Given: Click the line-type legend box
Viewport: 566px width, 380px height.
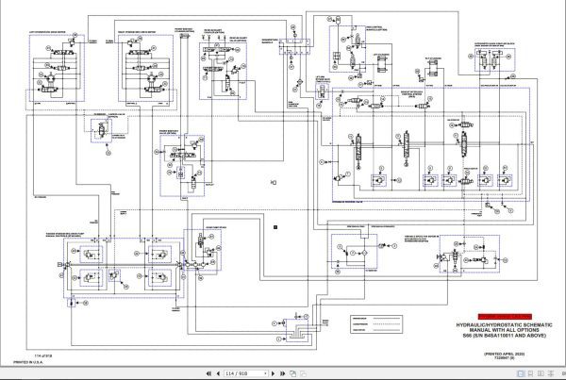Looking at the screenshot, I should tap(376, 324).
